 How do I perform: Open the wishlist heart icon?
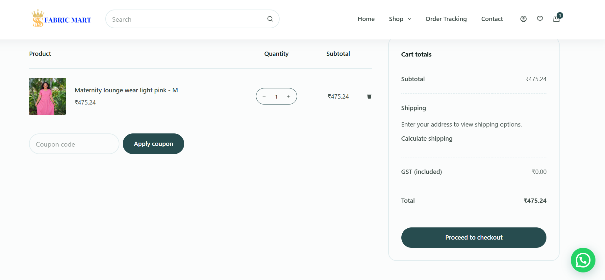540,19
